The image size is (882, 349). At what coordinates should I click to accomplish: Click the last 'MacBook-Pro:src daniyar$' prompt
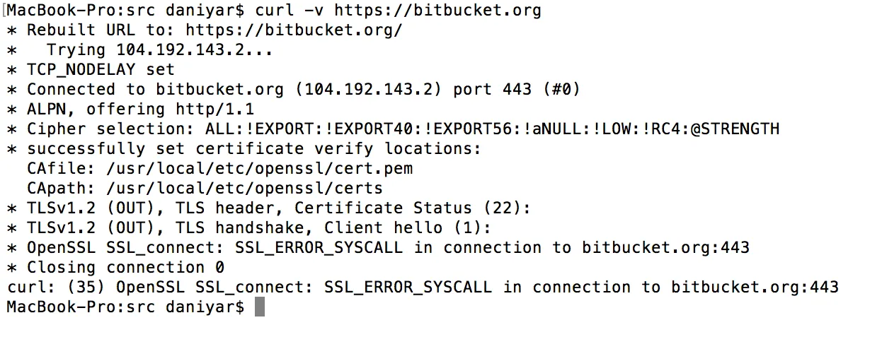[125, 307]
